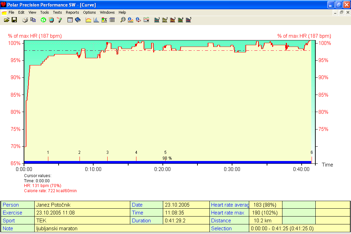Select the bar chart report 4 icon
Screen dimensions: 351x234
180,20
